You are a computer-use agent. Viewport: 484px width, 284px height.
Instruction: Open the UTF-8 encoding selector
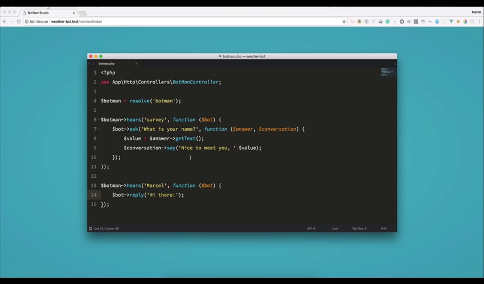pyautogui.click(x=311, y=228)
